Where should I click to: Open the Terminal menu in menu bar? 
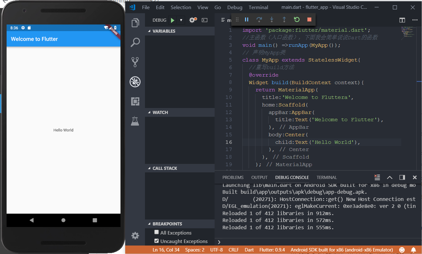[258, 7]
